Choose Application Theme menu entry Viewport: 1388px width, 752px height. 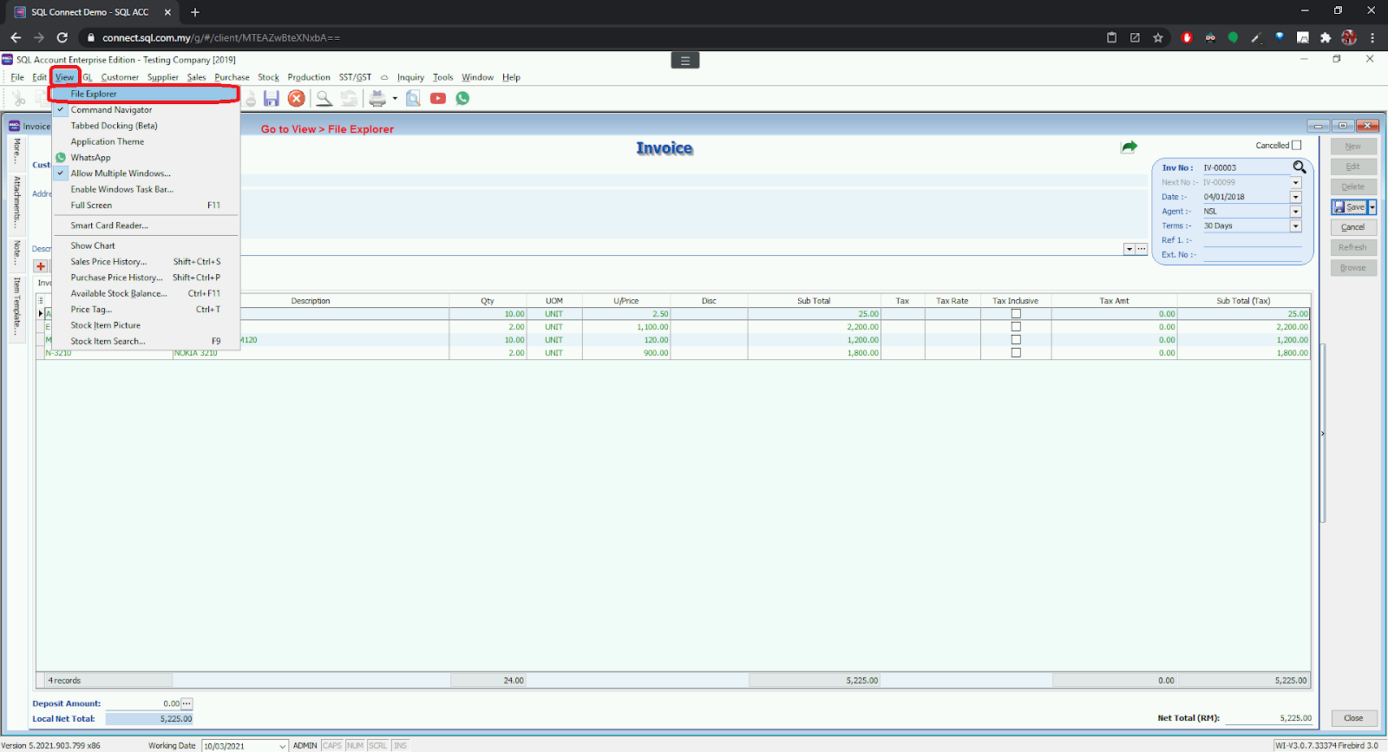(x=108, y=141)
